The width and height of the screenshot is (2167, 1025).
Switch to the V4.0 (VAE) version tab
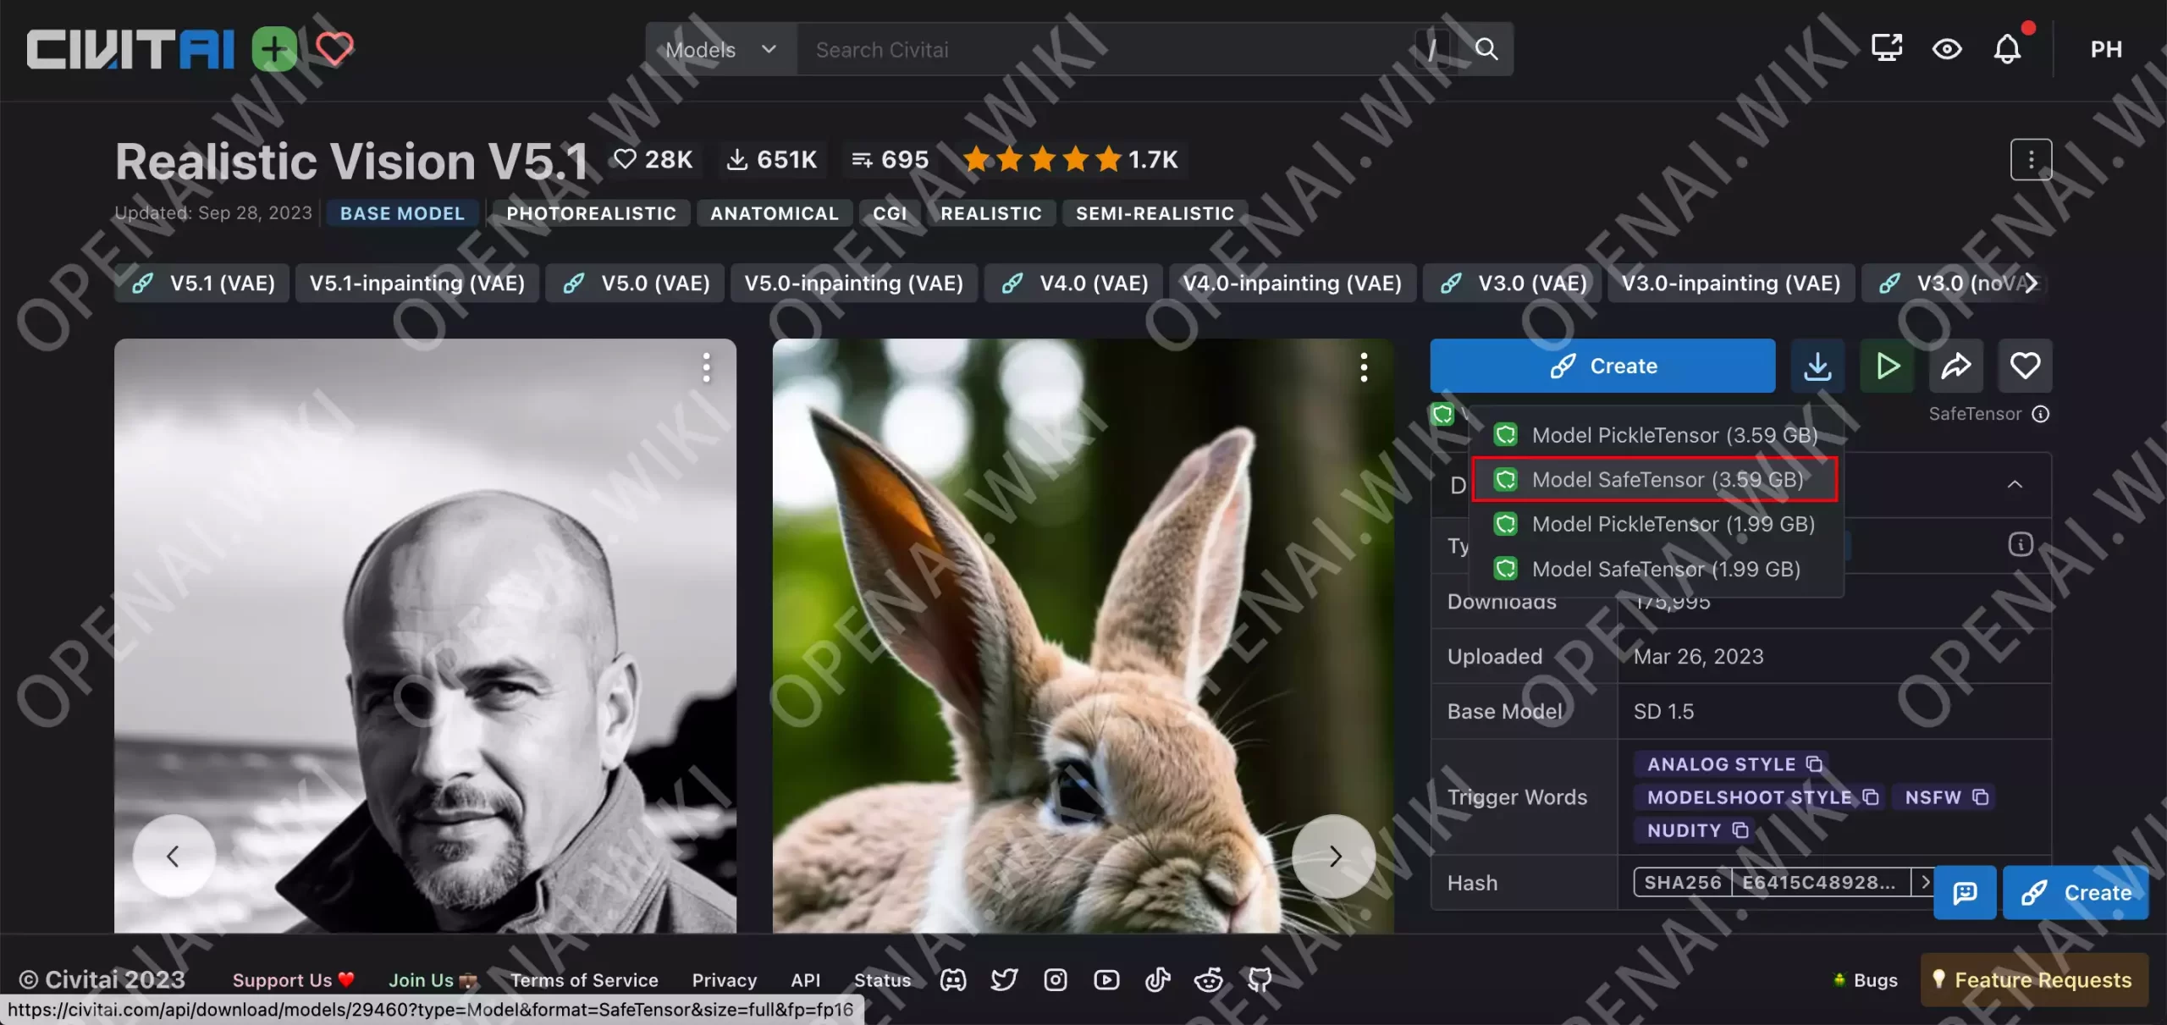[1073, 283]
